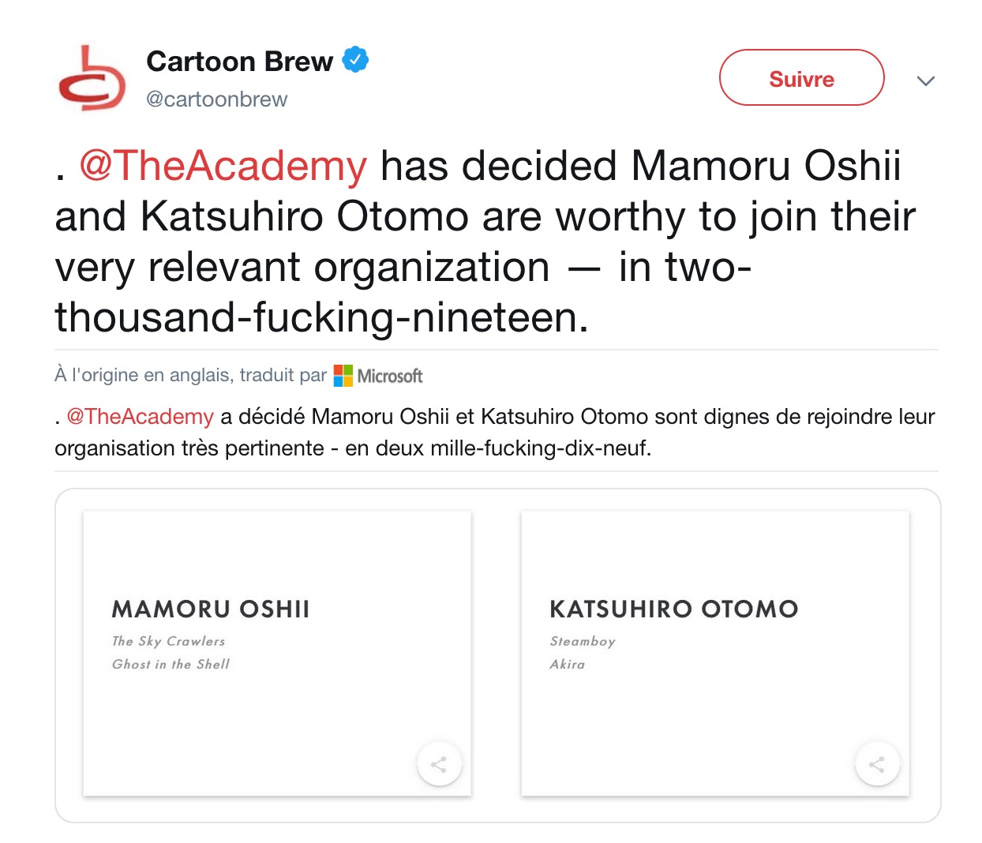This screenshot has width=982, height=843.
Task: Select the KATSUHIRO OTOMO heading
Action: click(673, 609)
